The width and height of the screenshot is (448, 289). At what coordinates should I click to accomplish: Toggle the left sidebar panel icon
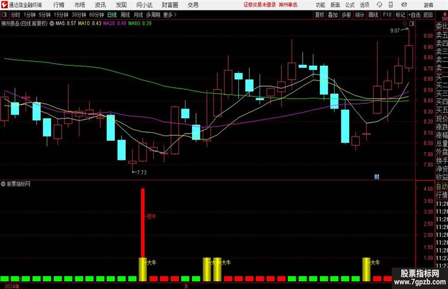[4, 15]
